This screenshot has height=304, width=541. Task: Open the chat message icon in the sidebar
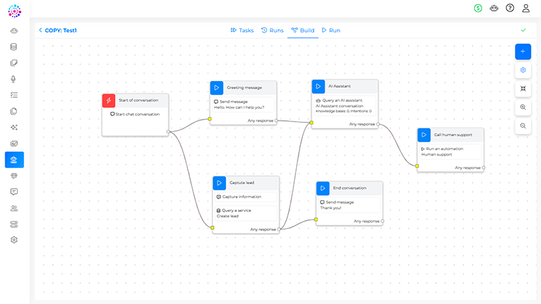(x=14, y=192)
